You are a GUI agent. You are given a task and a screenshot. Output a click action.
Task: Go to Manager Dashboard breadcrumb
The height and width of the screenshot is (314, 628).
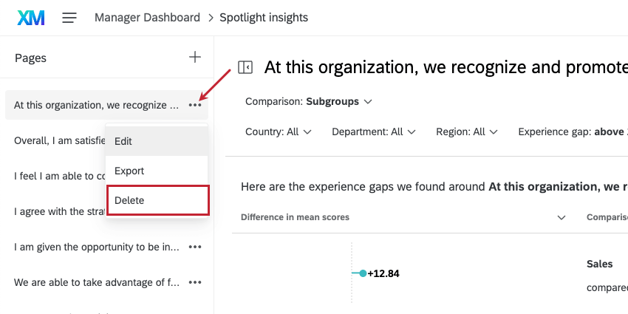pyautogui.click(x=147, y=17)
